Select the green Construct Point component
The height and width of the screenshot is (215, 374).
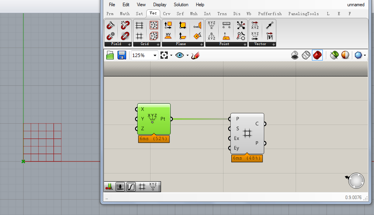(x=154, y=119)
